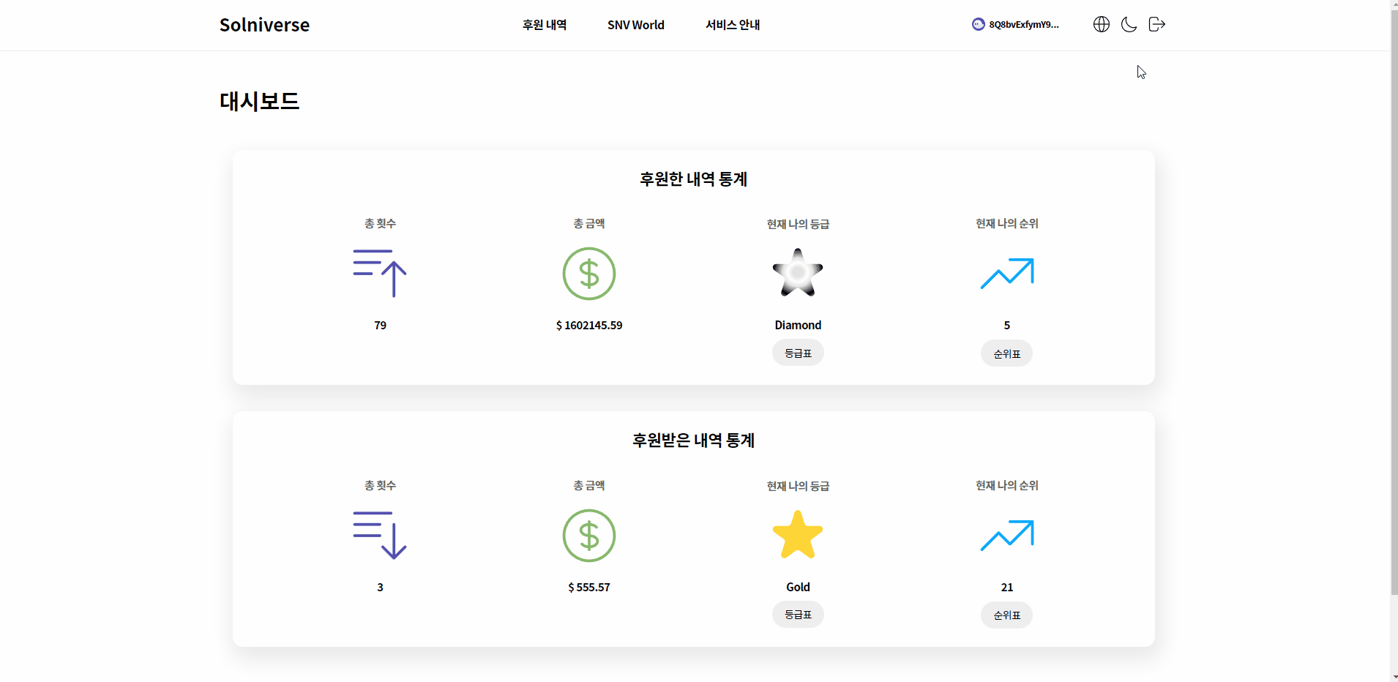Screen dimensions: 1398x682
Task: Click the 대시보드 heading
Action: [260, 101]
